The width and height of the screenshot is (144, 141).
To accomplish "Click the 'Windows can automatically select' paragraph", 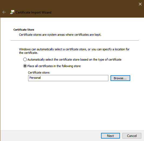I will (74, 51).
